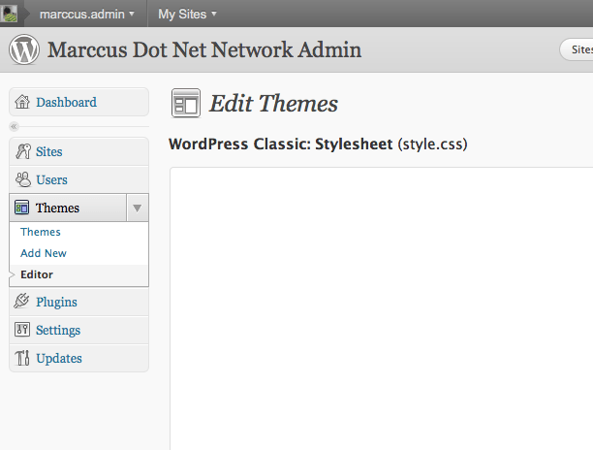Click the marccus.admin user avatar
593x450 pixels.
point(9,14)
